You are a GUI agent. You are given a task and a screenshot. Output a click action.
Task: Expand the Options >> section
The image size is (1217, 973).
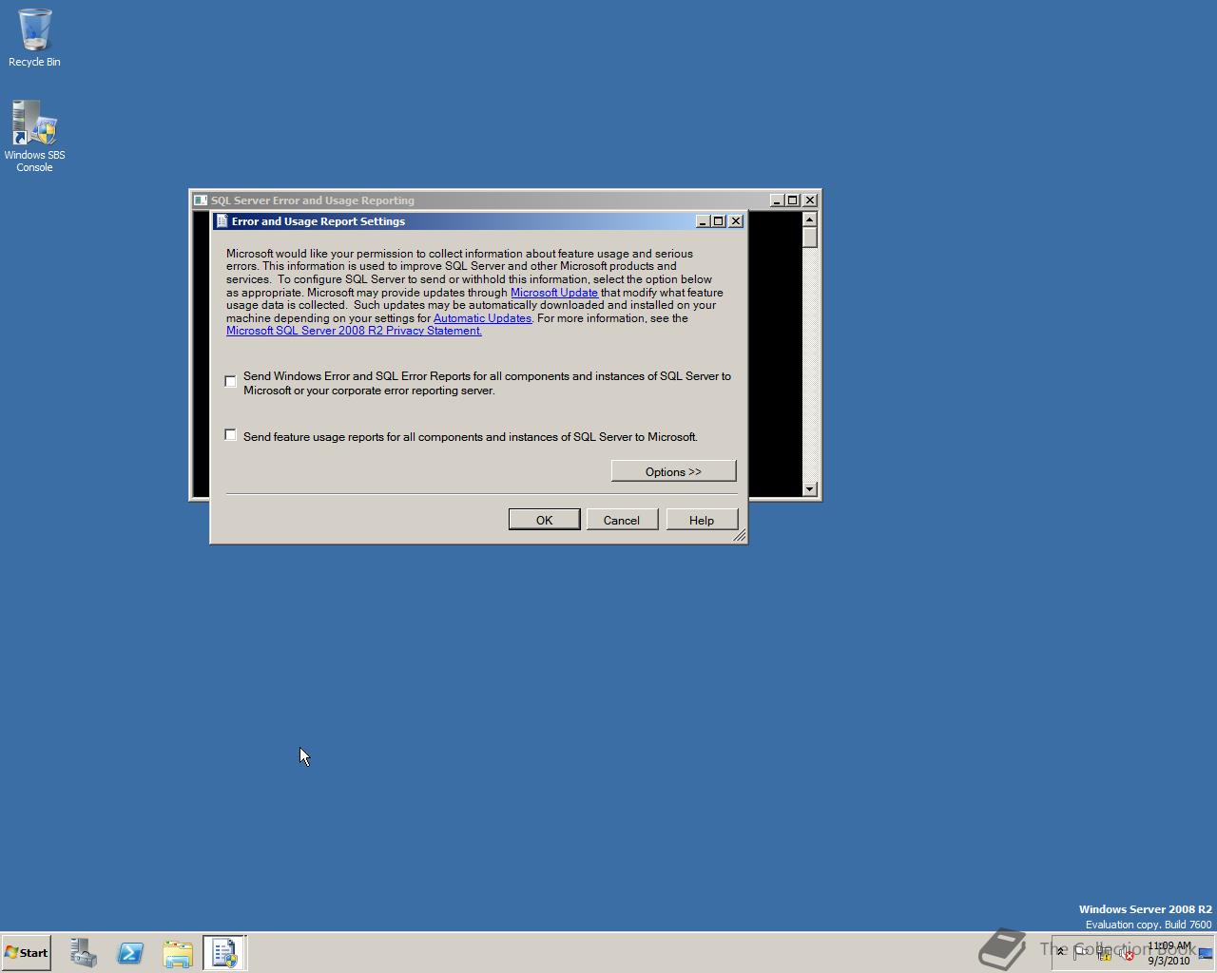pyautogui.click(x=673, y=471)
